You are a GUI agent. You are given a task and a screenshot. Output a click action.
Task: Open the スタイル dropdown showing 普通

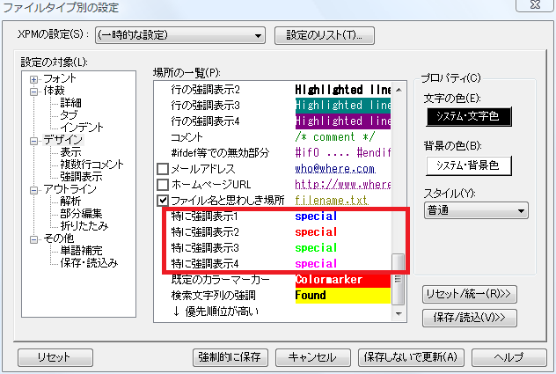pos(476,210)
